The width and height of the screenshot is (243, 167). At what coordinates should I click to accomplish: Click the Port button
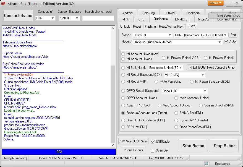[233, 35]
